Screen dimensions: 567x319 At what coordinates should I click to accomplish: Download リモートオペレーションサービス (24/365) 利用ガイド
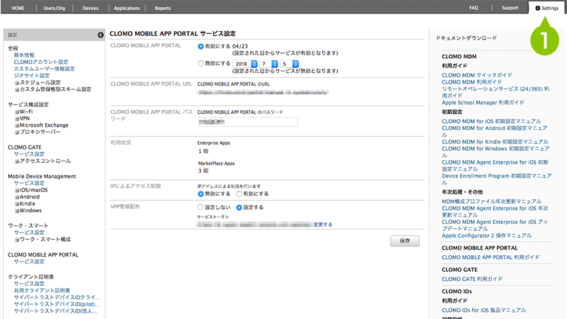click(x=496, y=93)
